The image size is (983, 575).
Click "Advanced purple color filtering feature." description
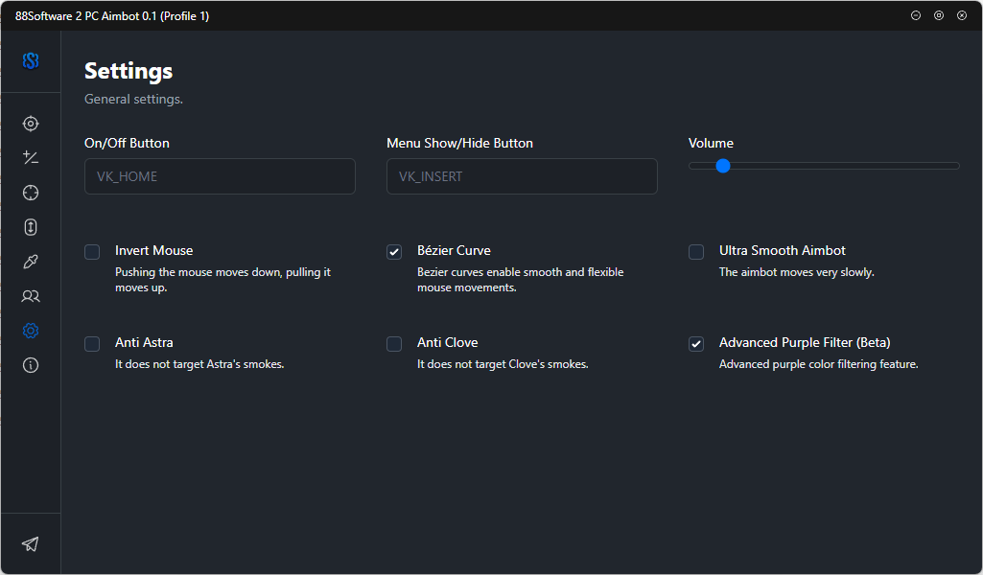[x=819, y=364]
